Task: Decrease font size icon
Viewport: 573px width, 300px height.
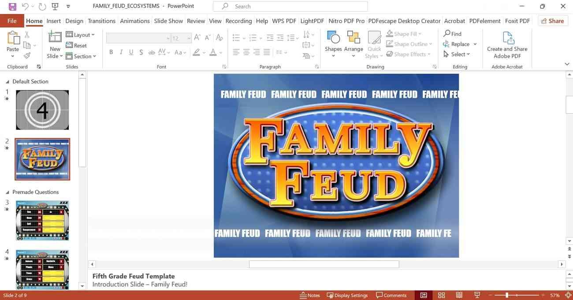Action: (x=208, y=38)
